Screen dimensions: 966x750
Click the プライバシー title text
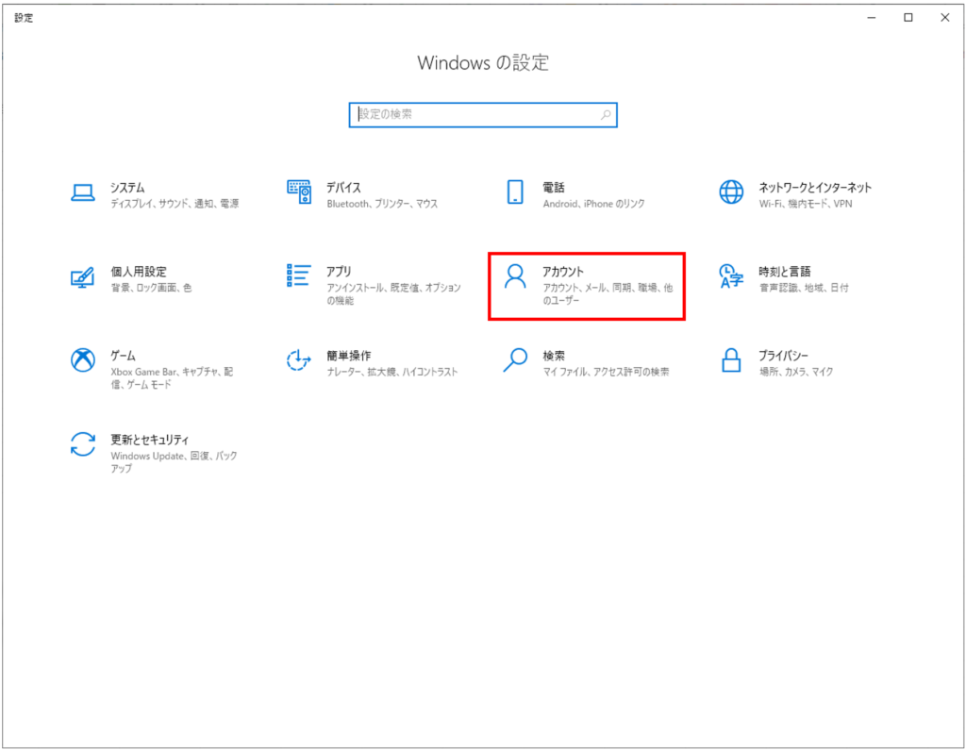click(784, 356)
